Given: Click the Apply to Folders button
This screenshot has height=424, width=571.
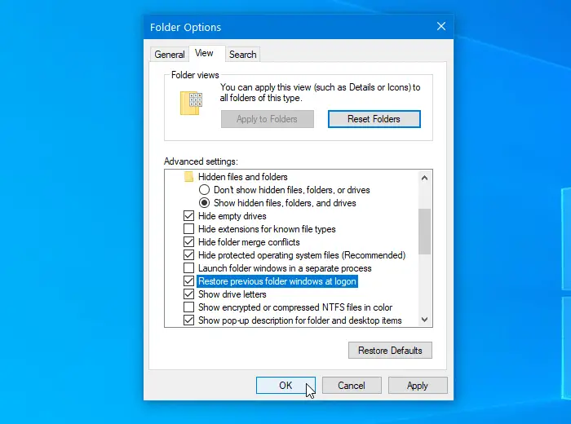Looking at the screenshot, I should pyautogui.click(x=268, y=119).
